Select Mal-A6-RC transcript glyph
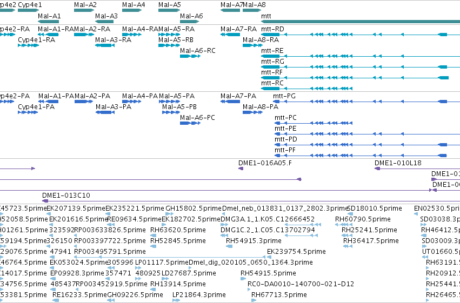Screen dimensions: 460x303 [x=190, y=56]
